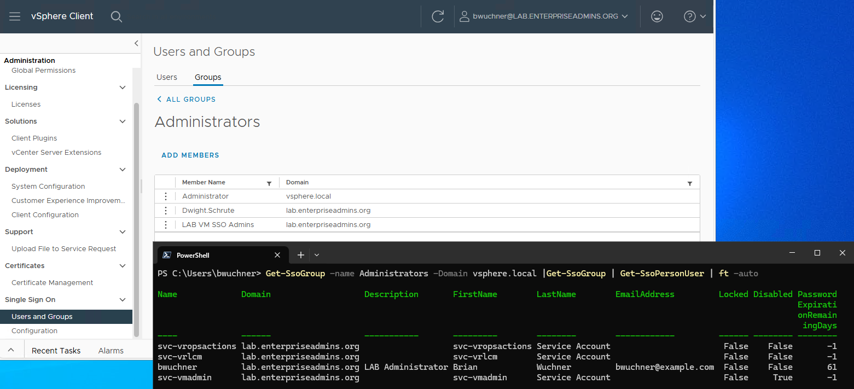Open actions menu for Dwight.Schrute row
This screenshot has height=389, width=854.
pyautogui.click(x=166, y=211)
